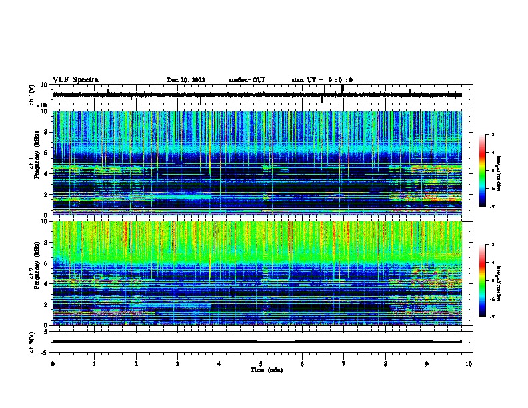This screenshot has height=408, width=528.
Task: Click the time axis tick label "7"
Action: 344,364
